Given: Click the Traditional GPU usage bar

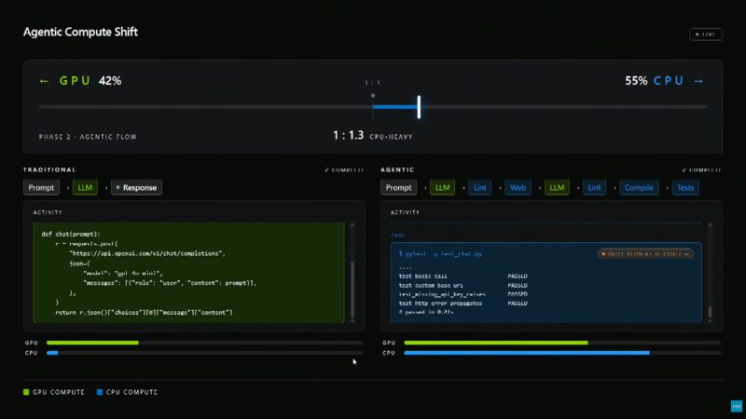Looking at the screenshot, I should pos(204,343).
